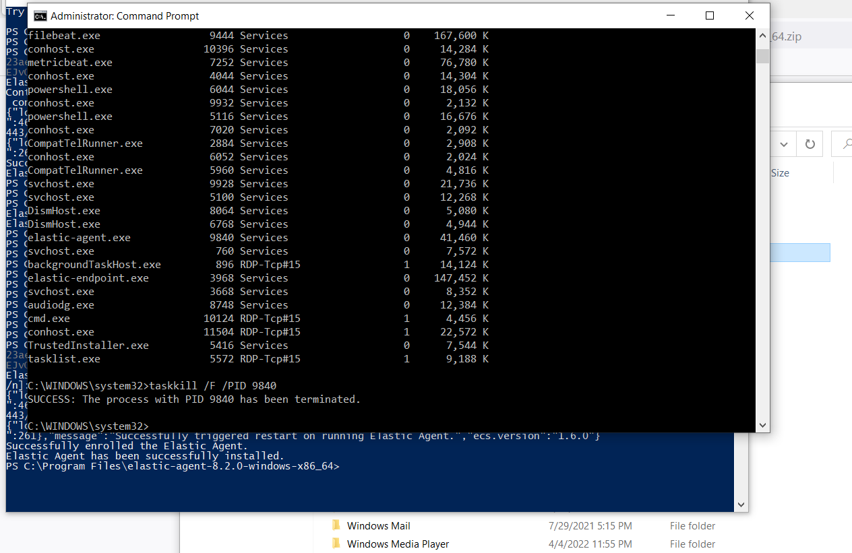Minimize the Administrator Command Prompt window
Image resolution: width=852 pixels, height=553 pixels.
pyautogui.click(x=670, y=15)
